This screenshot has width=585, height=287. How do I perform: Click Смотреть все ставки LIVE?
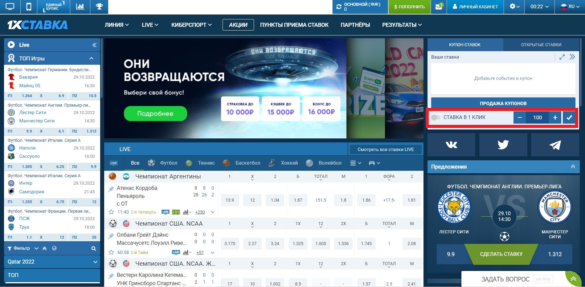pyautogui.click(x=386, y=150)
